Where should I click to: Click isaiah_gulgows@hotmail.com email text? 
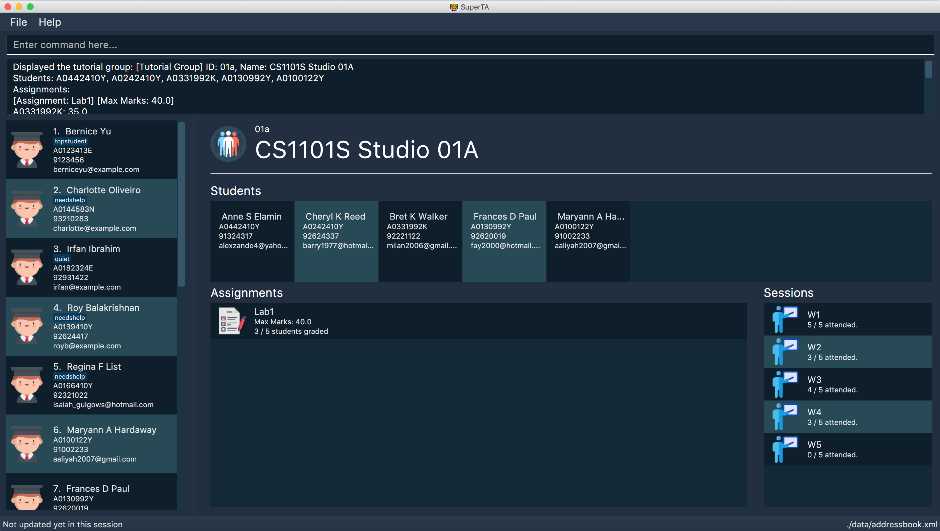pos(103,405)
